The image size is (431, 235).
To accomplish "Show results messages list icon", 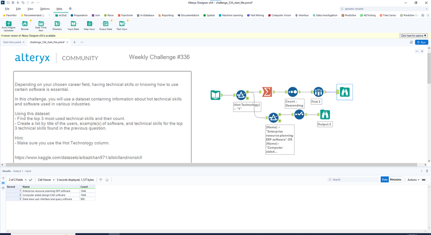I will [3, 178].
